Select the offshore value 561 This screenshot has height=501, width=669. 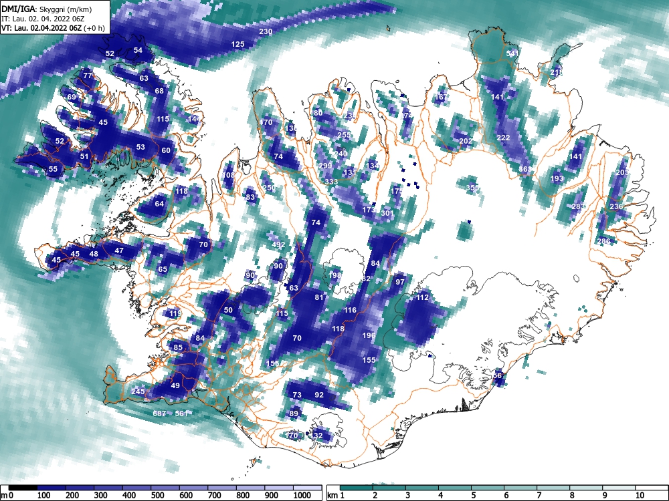[x=181, y=413]
